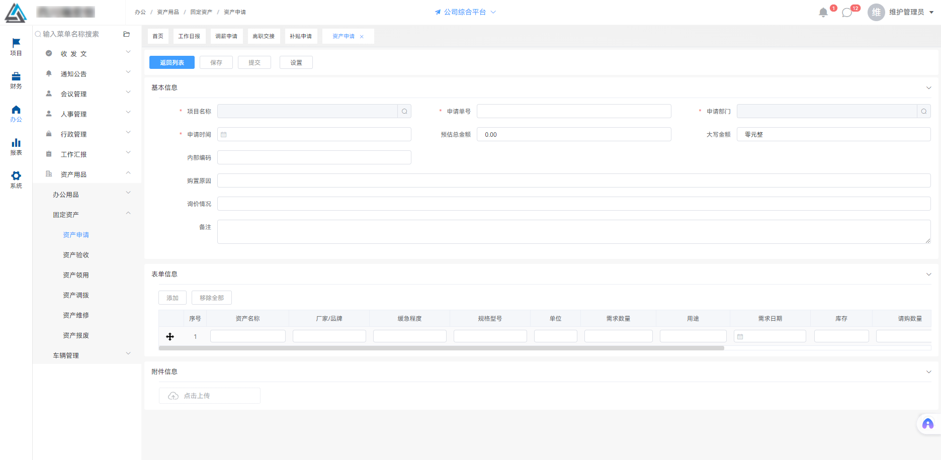941x460 pixels.
Task: Open 资产验收 in the sidebar
Action: 76,255
